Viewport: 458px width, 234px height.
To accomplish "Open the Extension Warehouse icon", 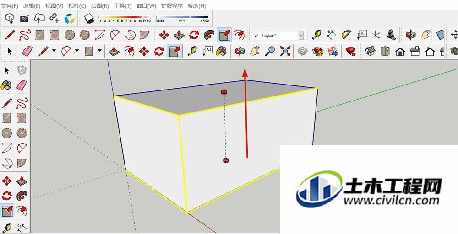I will point(318,52).
